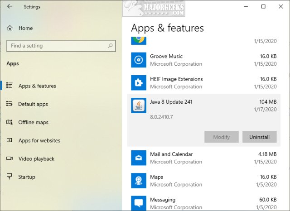Open the Startup apps page
This screenshot has height=211, width=290.
[x=26, y=177]
